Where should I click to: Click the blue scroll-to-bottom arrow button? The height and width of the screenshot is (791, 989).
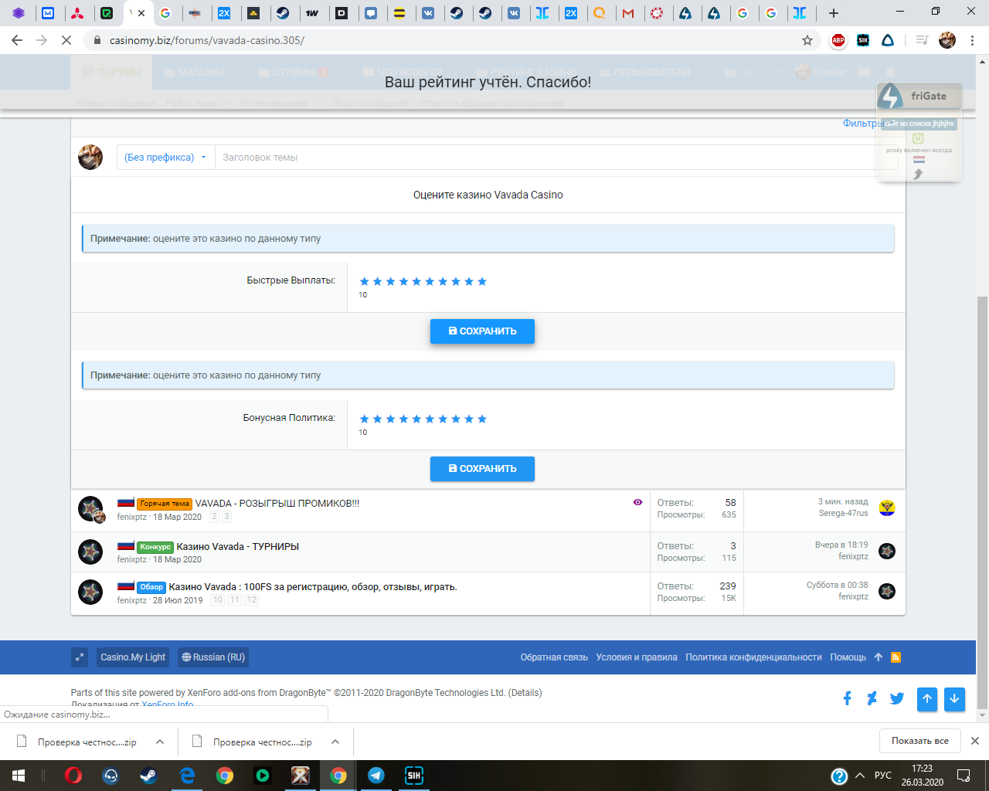click(954, 699)
